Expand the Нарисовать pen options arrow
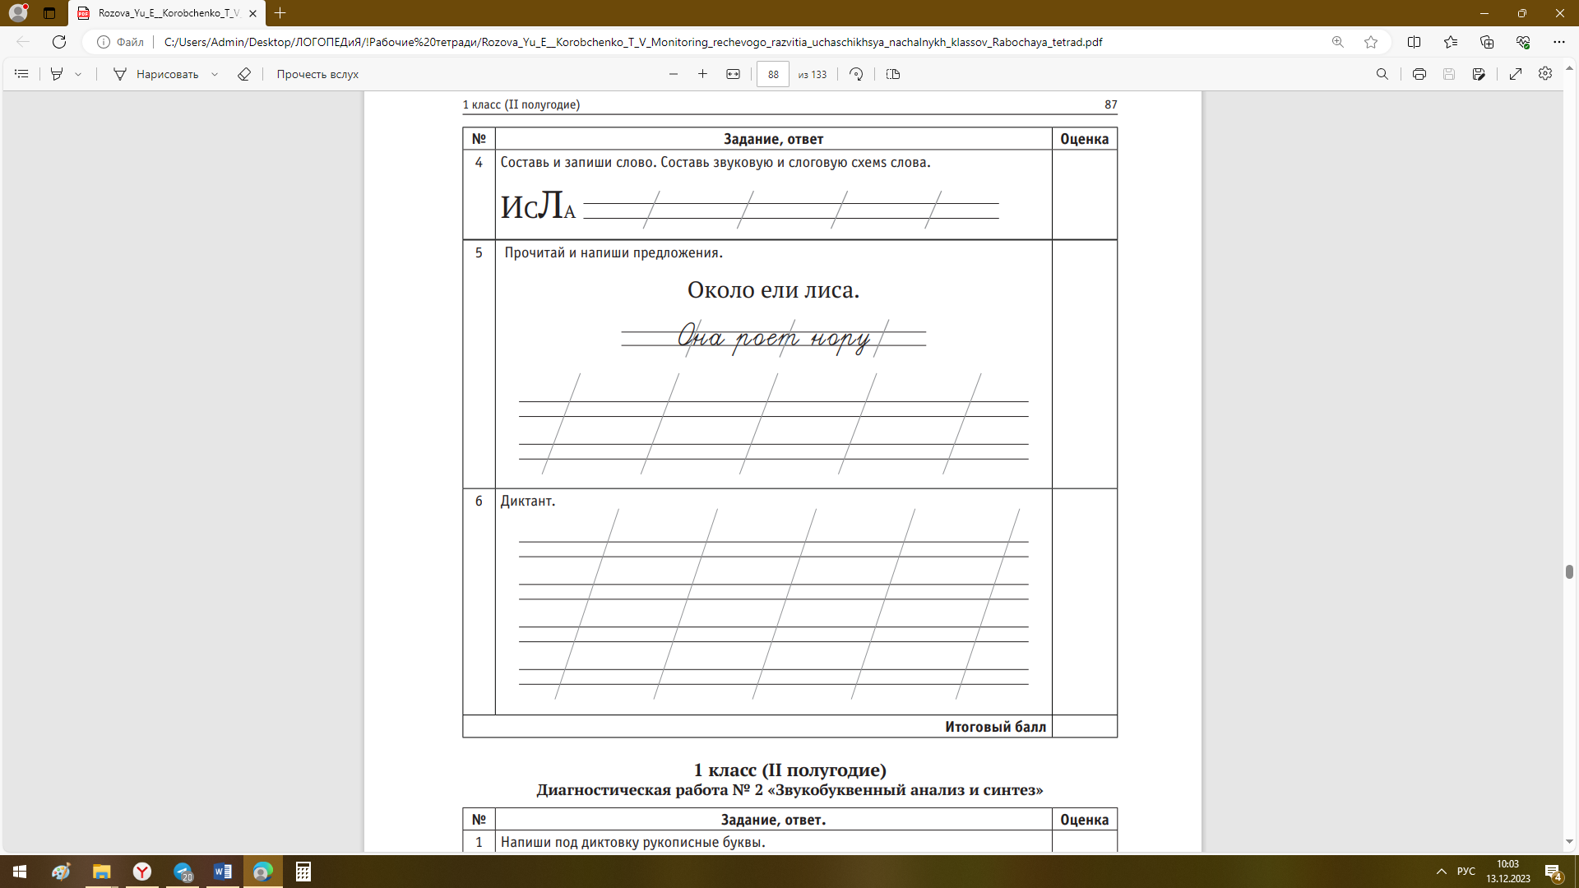Viewport: 1579px width, 888px height. (215, 74)
